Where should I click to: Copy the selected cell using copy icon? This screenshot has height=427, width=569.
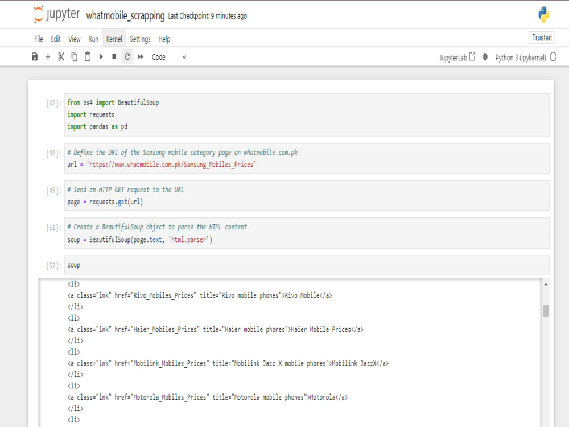click(x=74, y=56)
